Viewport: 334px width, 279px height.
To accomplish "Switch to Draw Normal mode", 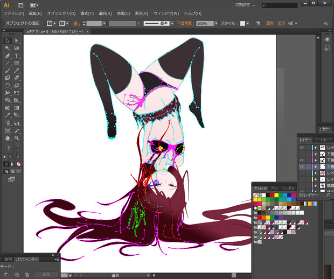I will pos(6,171).
